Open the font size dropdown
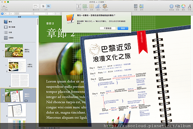 tap(51, 14)
